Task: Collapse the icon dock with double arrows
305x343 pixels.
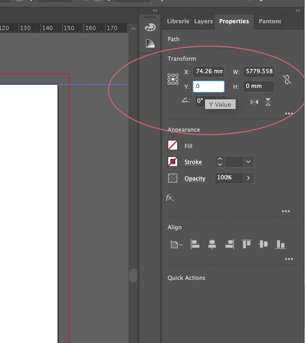Action: coord(155,11)
